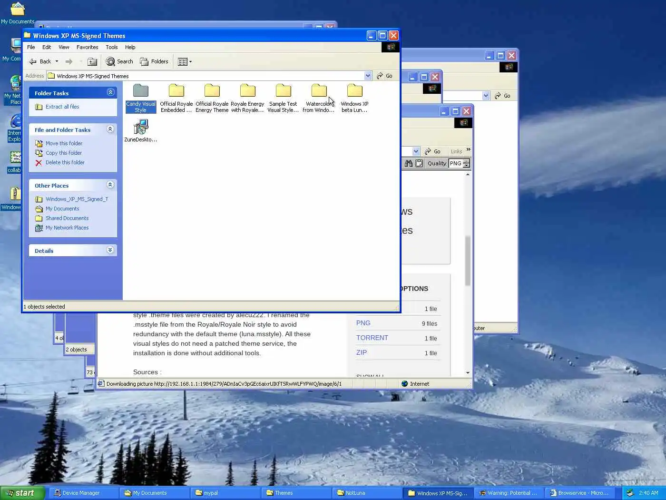Select the Sample Test Visual Style folder
This screenshot has width=666, height=500.
click(283, 99)
